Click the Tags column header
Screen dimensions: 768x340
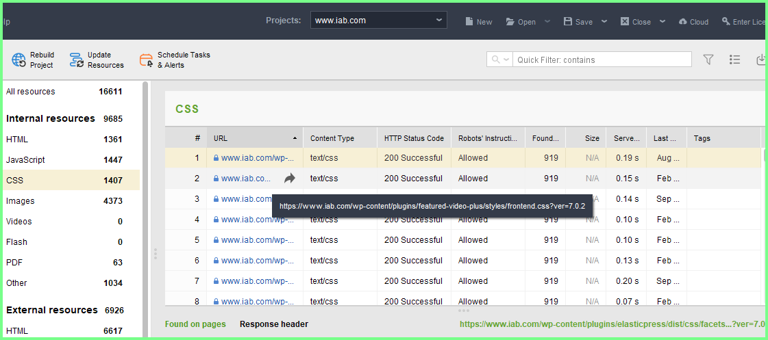724,138
